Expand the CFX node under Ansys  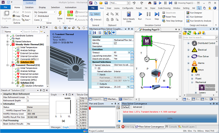pos(192,75)
